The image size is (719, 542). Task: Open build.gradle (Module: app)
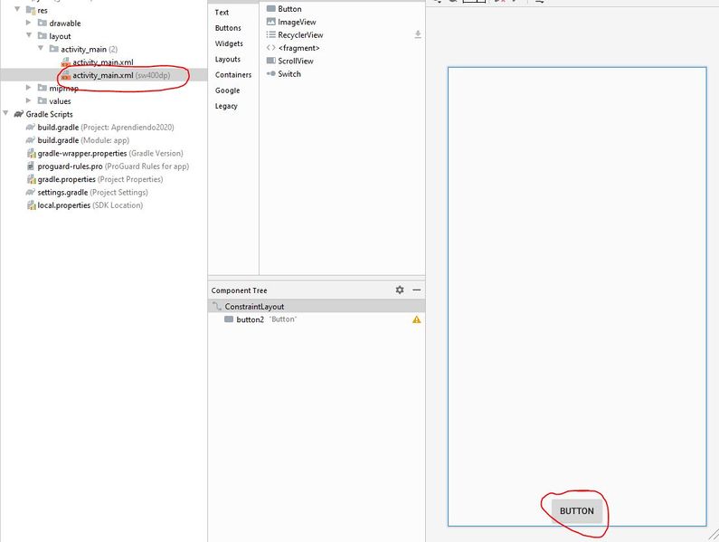coord(83,140)
